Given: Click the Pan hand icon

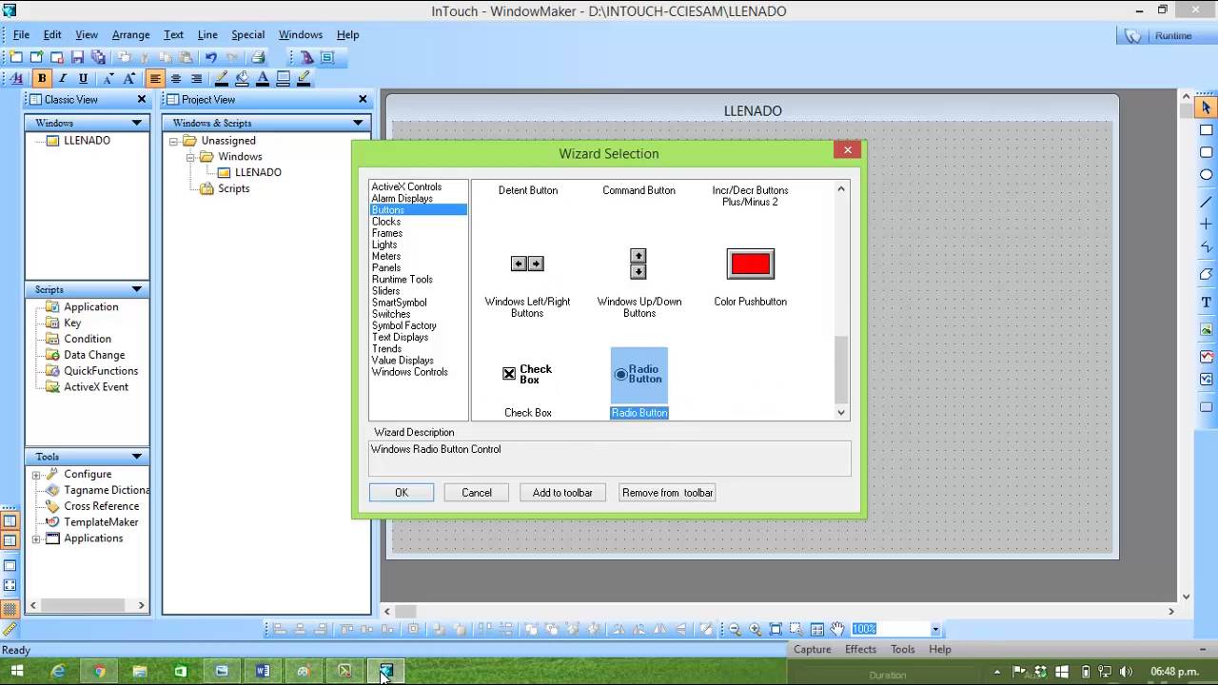Looking at the screenshot, I should [837, 629].
